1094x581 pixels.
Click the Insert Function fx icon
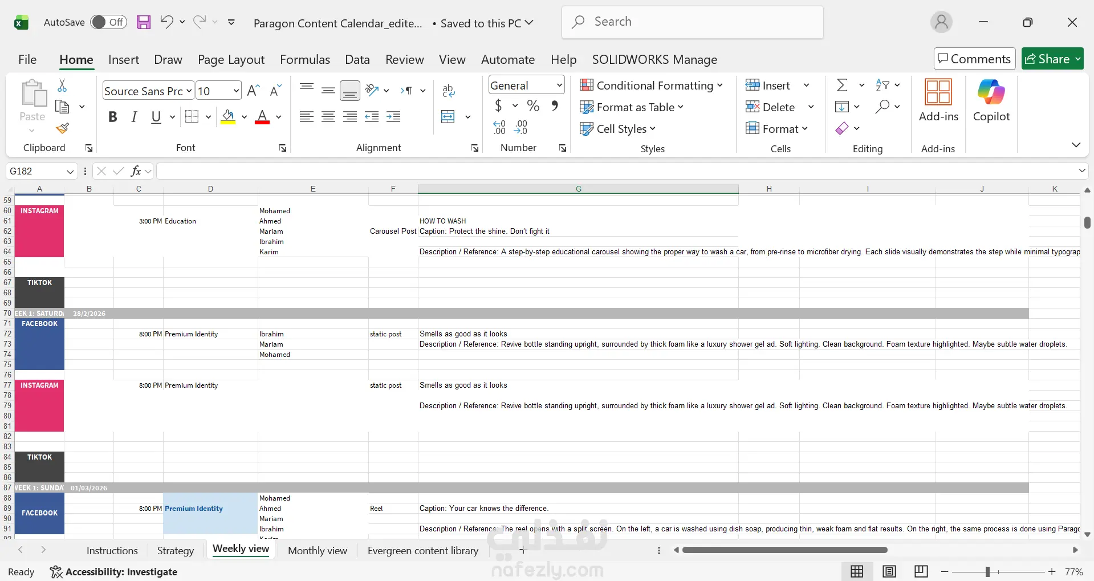click(136, 171)
